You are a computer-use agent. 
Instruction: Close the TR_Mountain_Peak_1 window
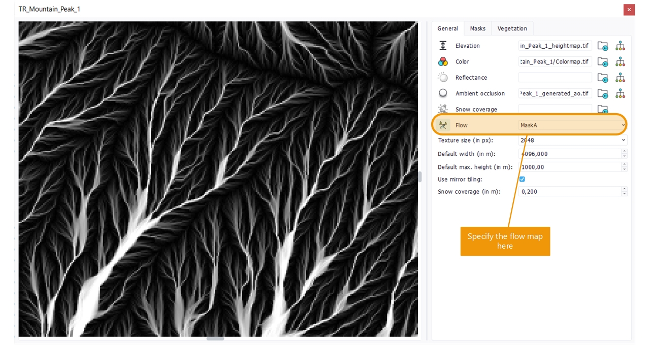[x=629, y=10]
